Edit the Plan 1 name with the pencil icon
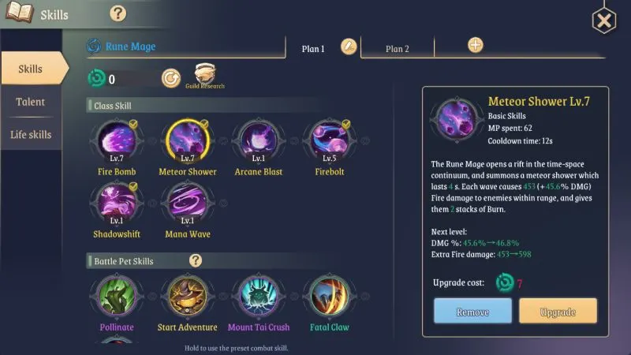This screenshot has height=355, width=631. tap(349, 47)
